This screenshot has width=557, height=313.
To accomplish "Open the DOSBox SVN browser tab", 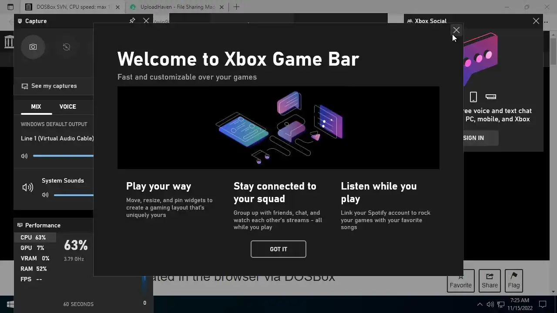I will [73, 7].
